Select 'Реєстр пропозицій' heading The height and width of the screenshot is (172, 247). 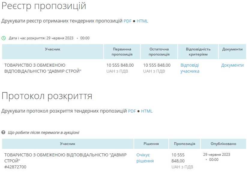click(x=44, y=6)
